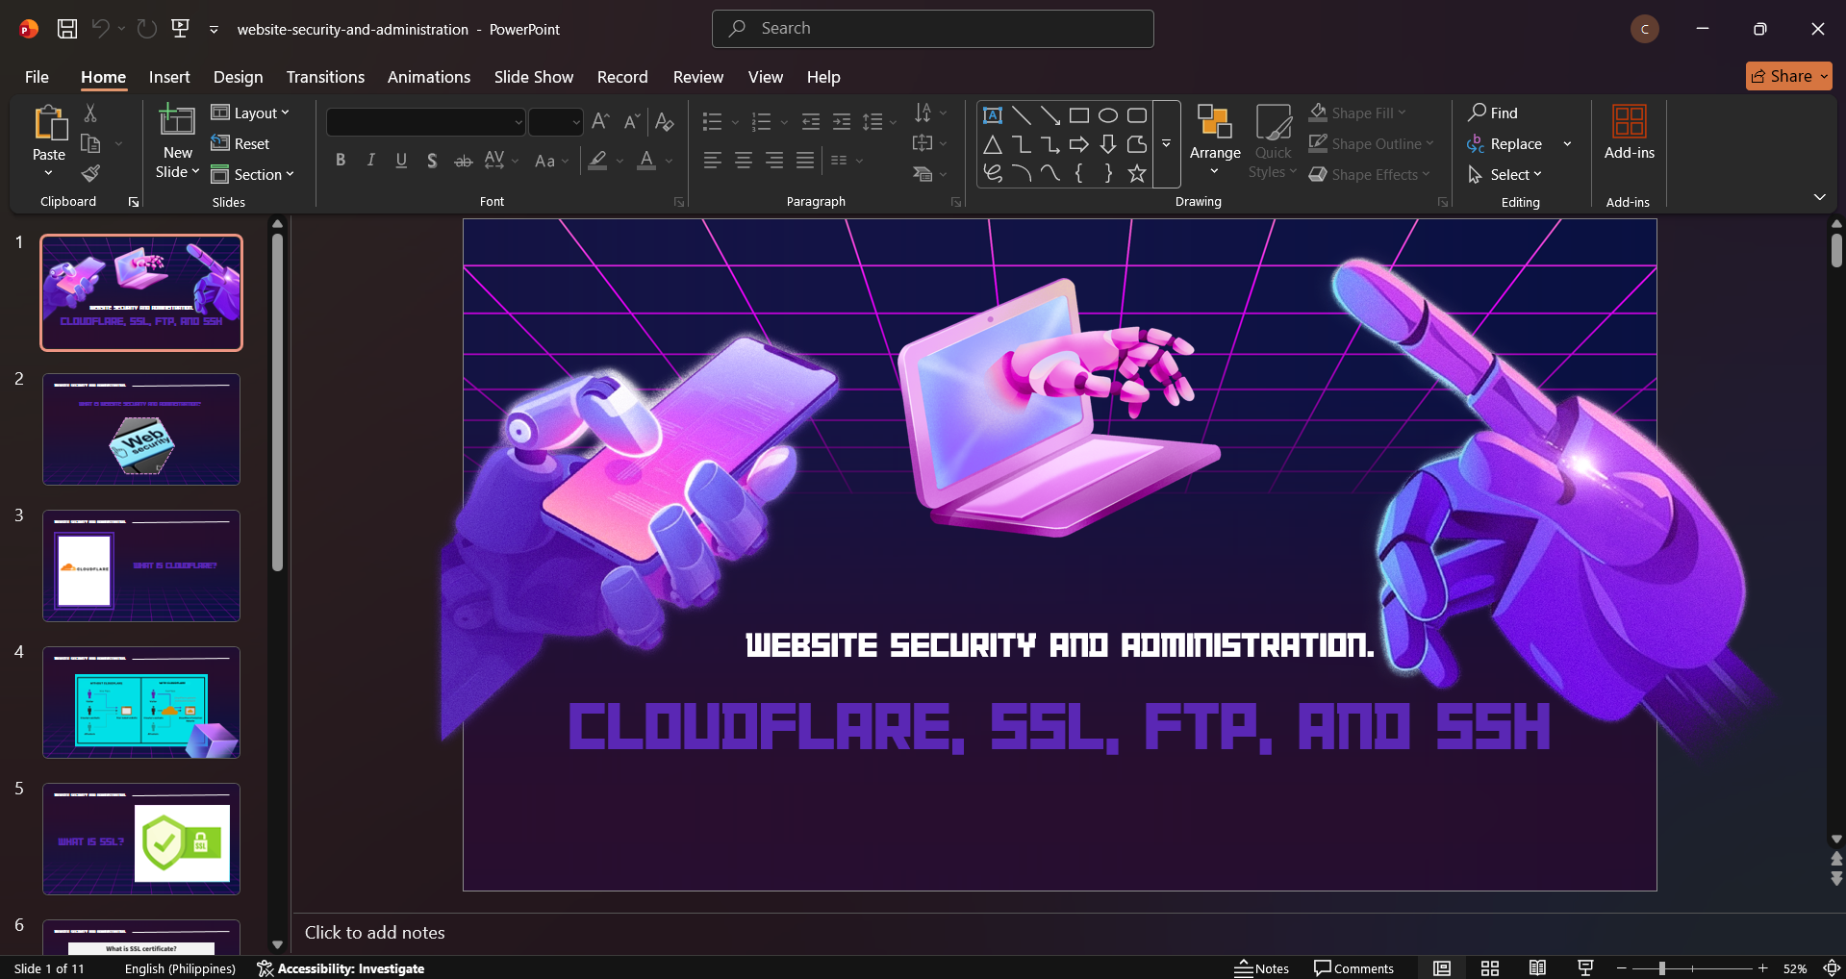Open the Arrange dropdown
The image size is (1846, 979).
point(1215,140)
